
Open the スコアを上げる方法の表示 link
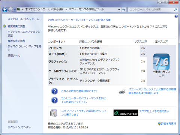154,111
